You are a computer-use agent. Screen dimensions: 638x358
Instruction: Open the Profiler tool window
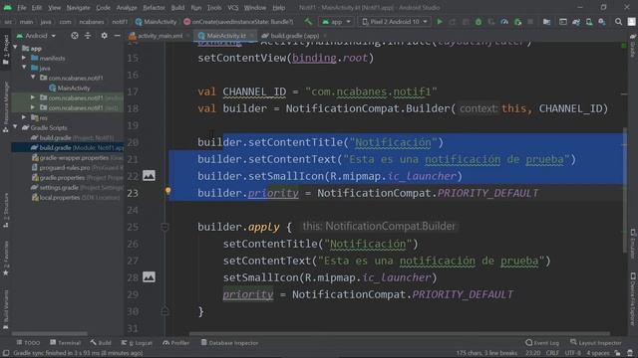pyautogui.click(x=176, y=343)
